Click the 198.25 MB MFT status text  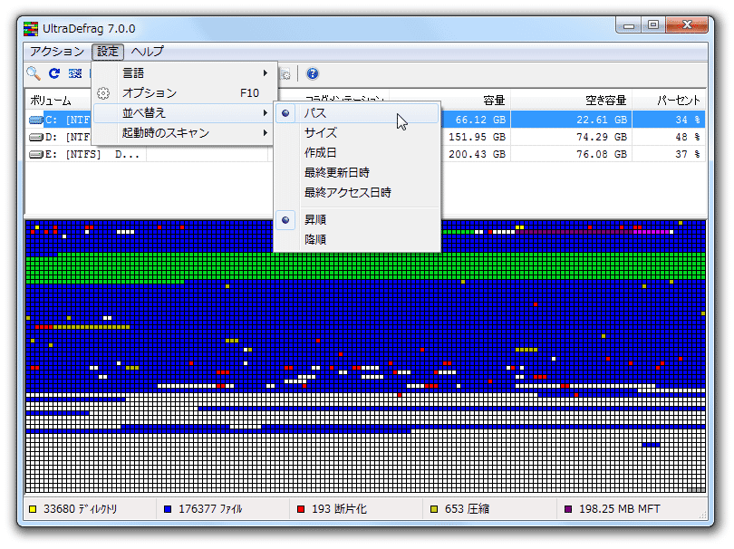(x=619, y=509)
